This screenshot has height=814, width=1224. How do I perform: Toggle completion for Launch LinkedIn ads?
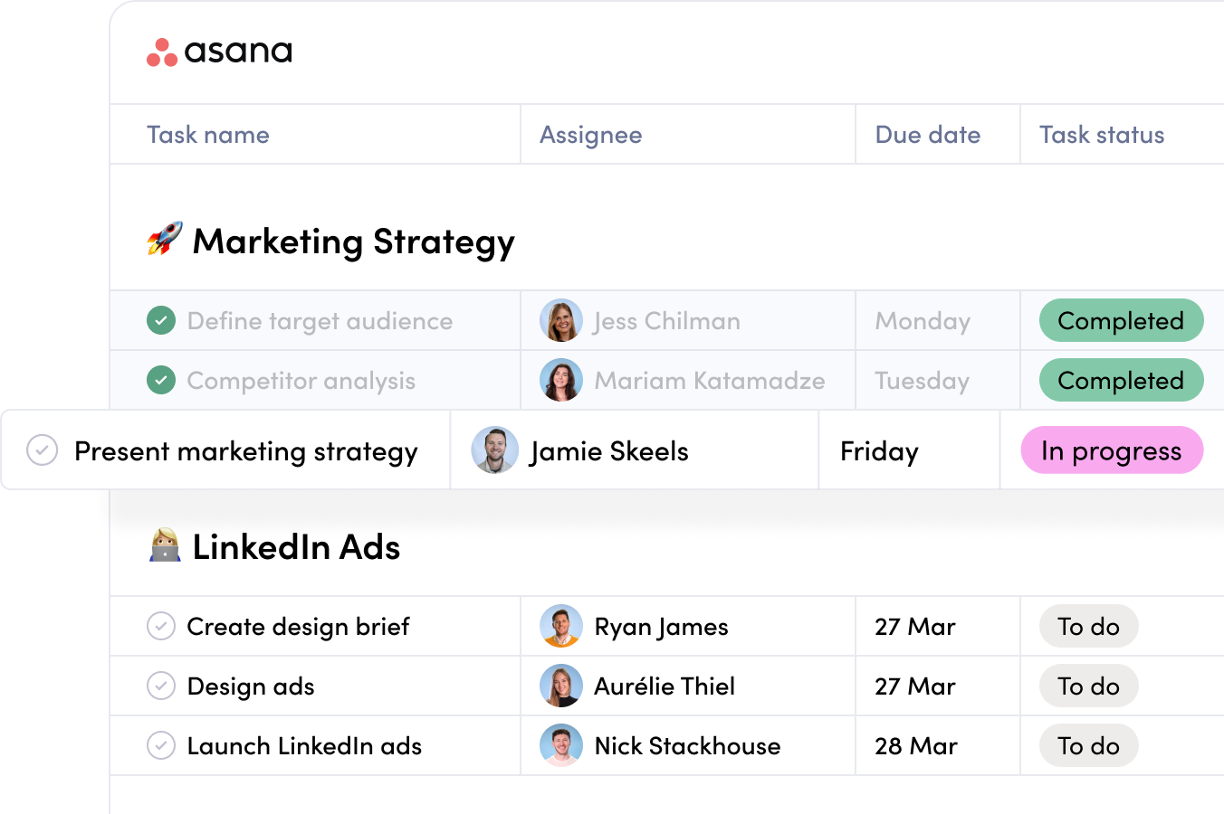coord(161,745)
